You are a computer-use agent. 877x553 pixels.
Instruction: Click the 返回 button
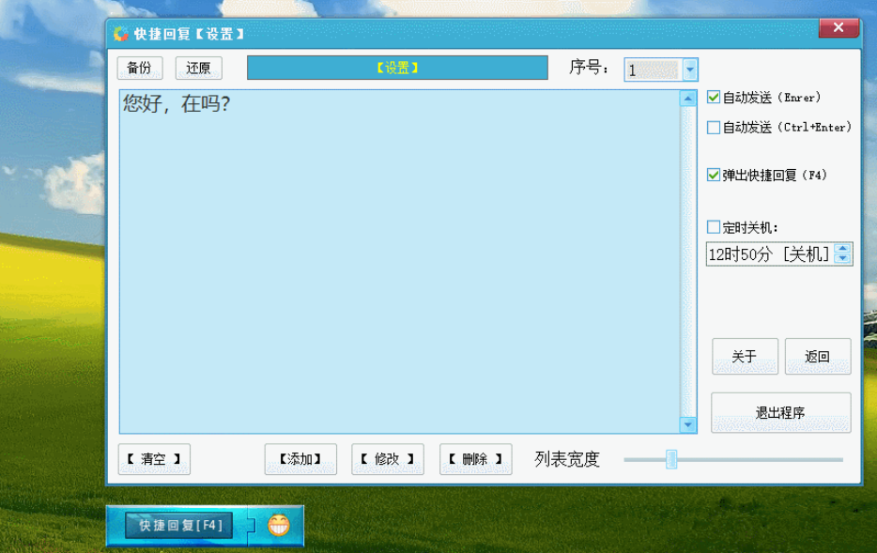[818, 356]
